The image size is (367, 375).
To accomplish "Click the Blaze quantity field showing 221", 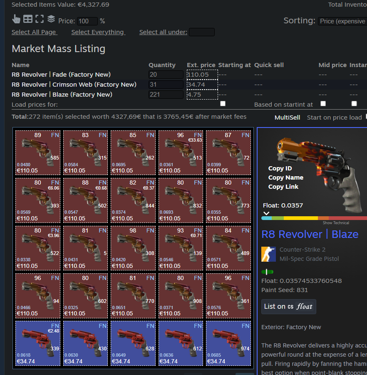I will pos(166,95).
